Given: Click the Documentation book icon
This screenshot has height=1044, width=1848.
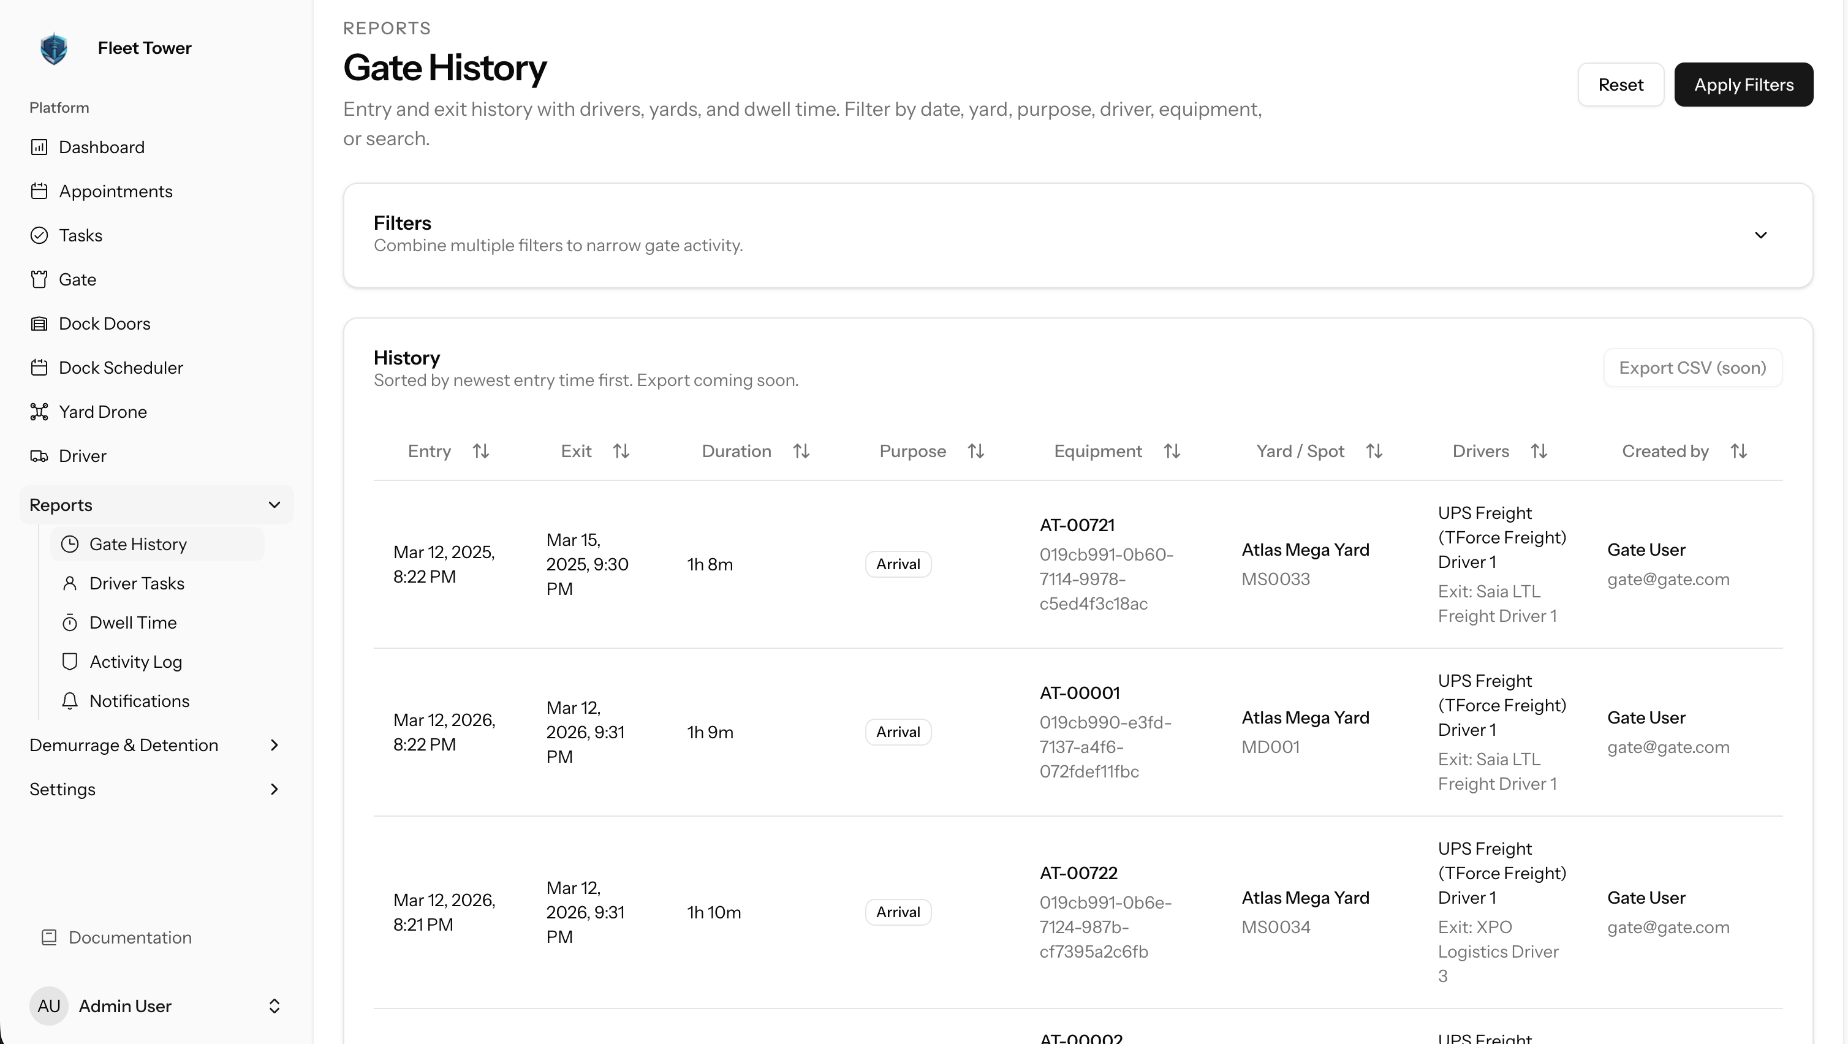Looking at the screenshot, I should 49,938.
